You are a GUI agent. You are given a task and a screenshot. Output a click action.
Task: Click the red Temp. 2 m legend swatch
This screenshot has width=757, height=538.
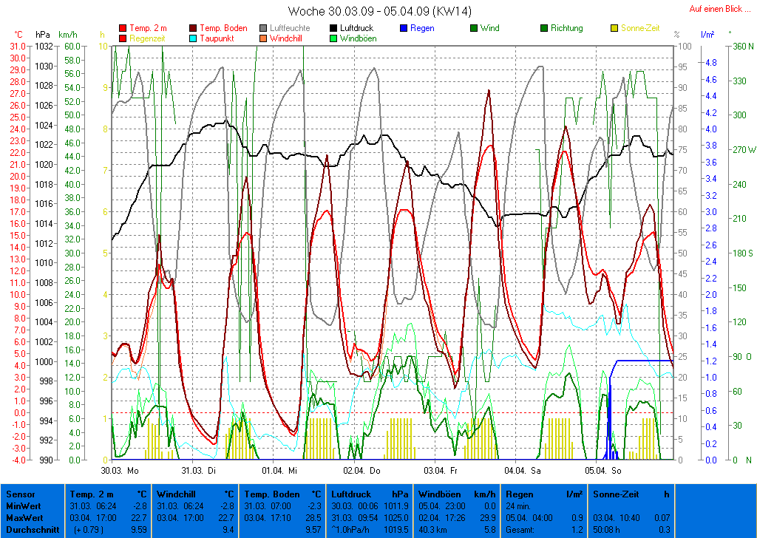click(x=123, y=29)
